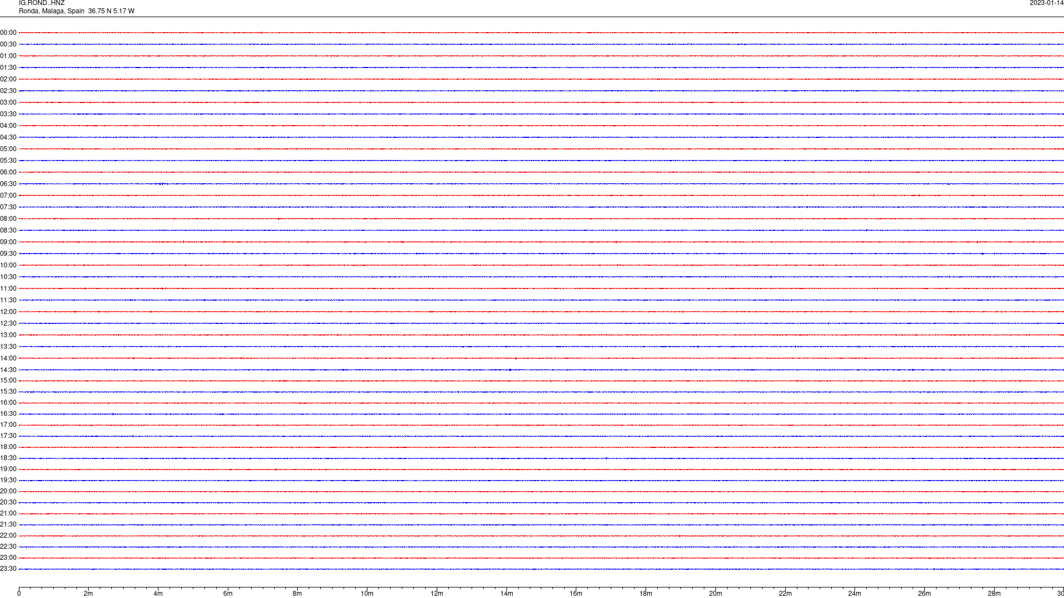Select the 05:30 time label
This screenshot has width=1064, height=598.
coord(8,161)
